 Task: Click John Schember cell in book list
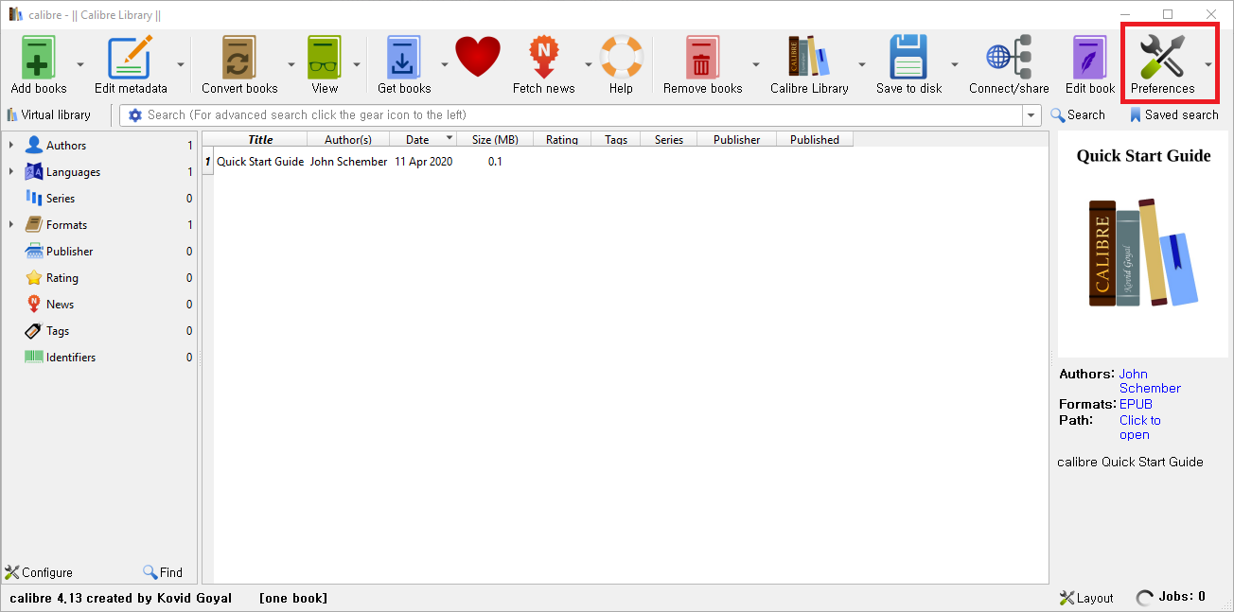pyautogui.click(x=348, y=162)
